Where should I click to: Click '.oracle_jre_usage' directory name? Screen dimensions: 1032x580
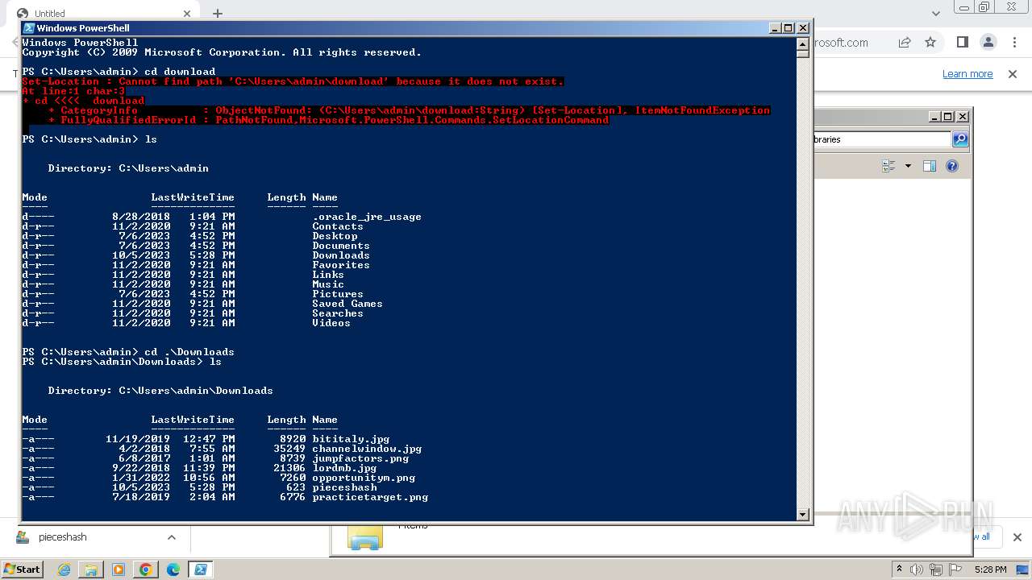(367, 217)
